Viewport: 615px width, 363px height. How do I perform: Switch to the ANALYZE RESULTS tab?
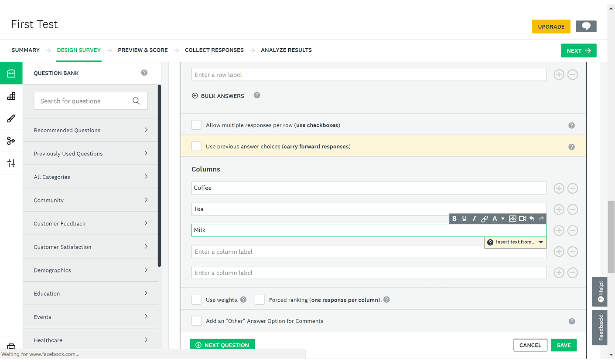coord(286,50)
